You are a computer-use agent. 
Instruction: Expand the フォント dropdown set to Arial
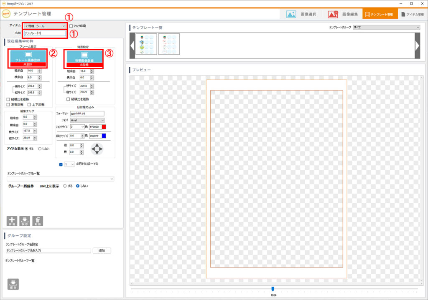tap(87, 120)
